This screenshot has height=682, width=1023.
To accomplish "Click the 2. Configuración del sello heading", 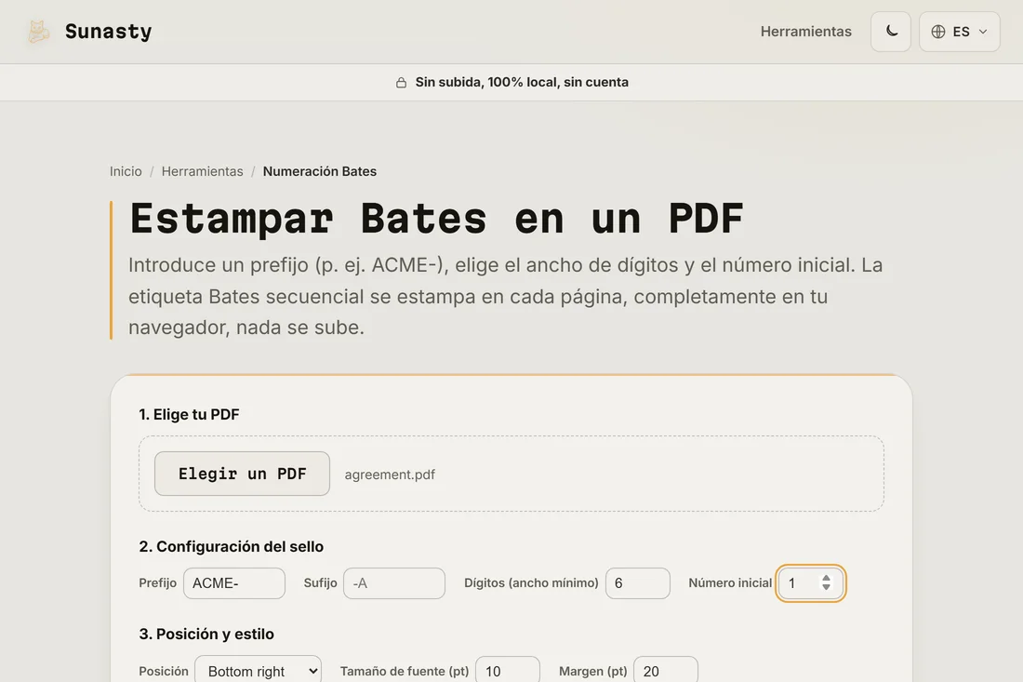I will pyautogui.click(x=231, y=546).
